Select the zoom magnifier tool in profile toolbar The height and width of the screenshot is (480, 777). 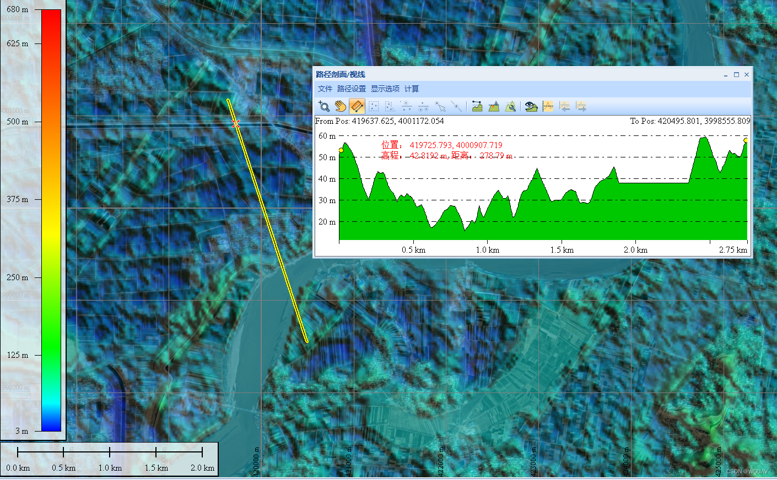coord(324,106)
